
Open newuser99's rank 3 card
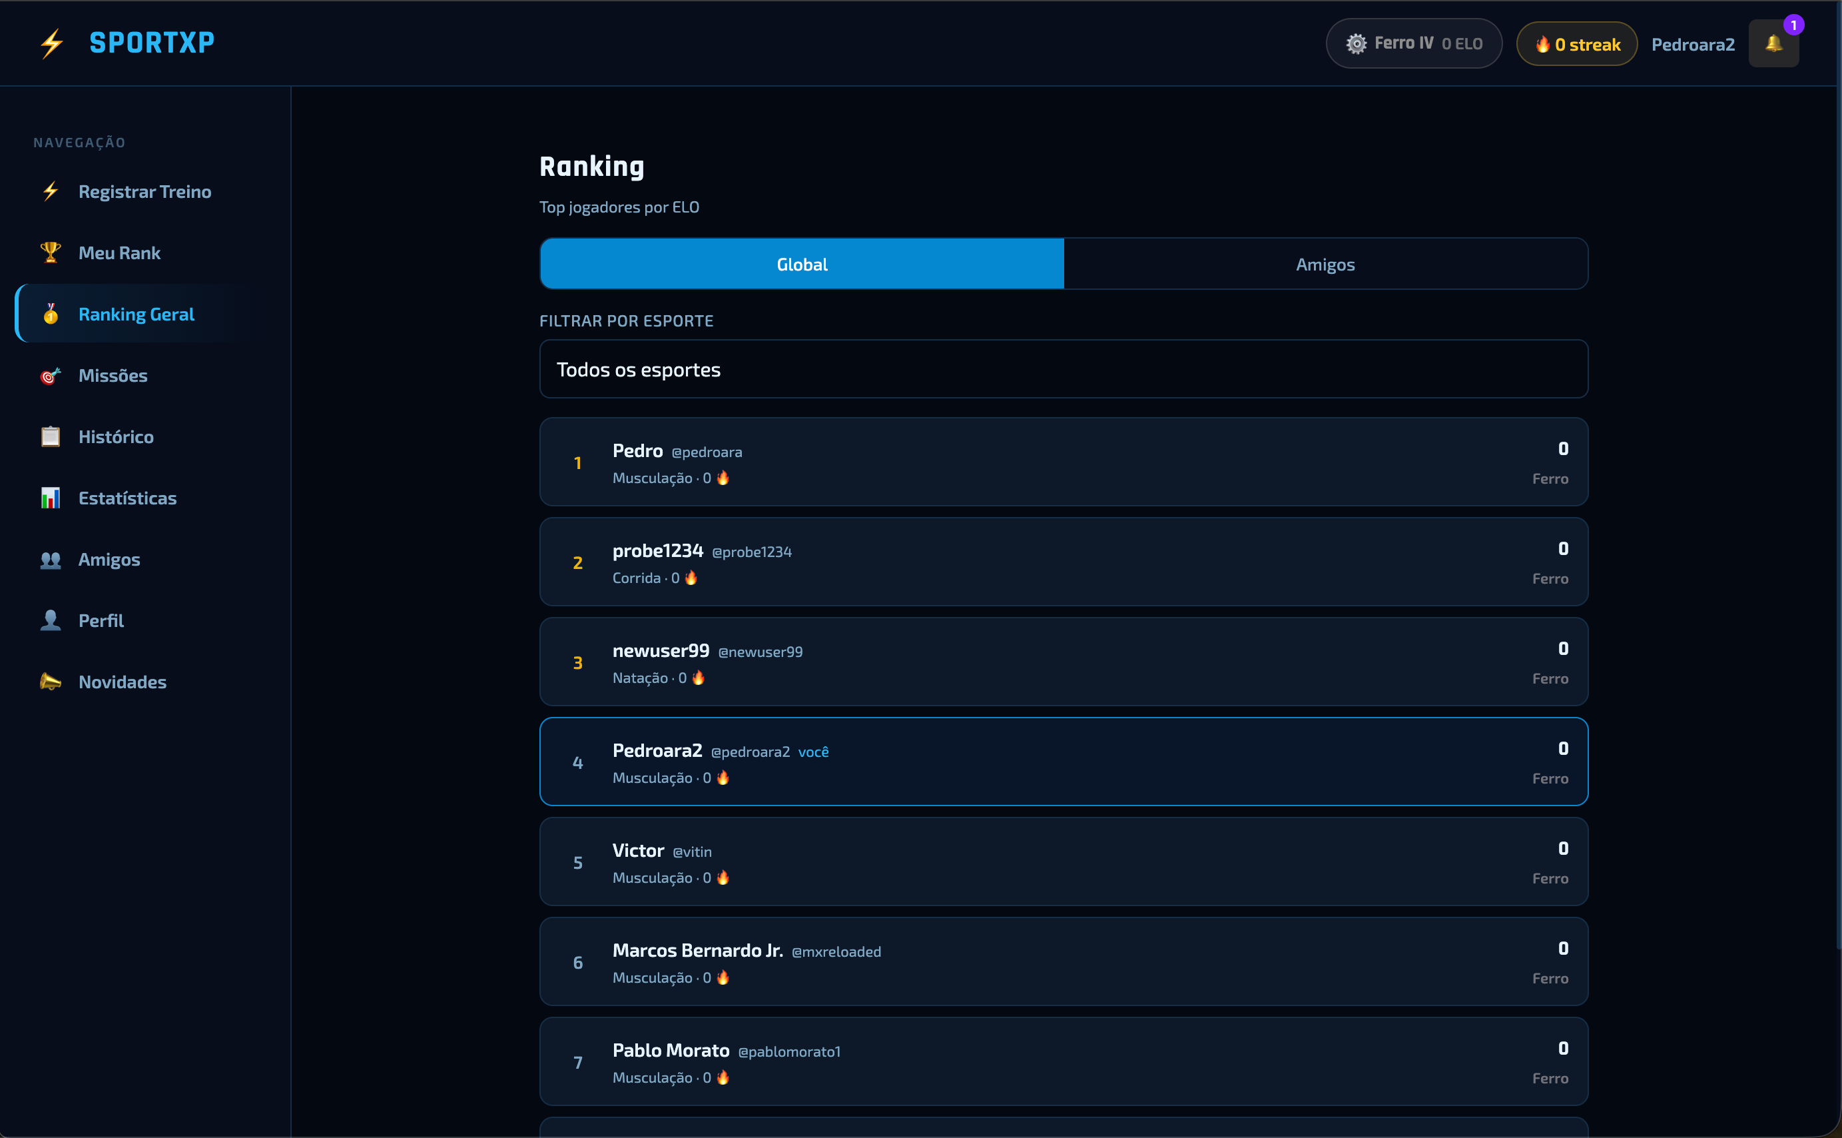(1064, 662)
